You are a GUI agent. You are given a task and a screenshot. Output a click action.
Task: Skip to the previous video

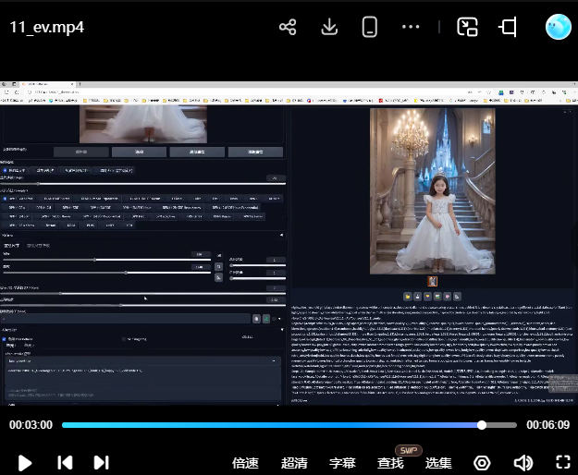[65, 462]
